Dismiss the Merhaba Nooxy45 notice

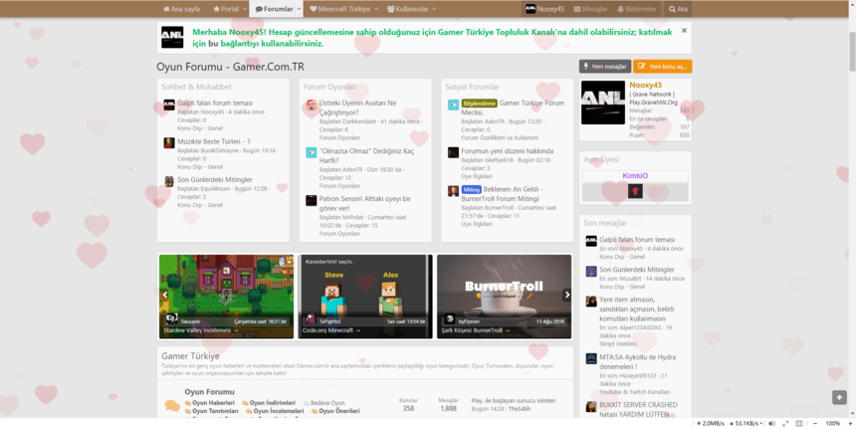click(x=684, y=31)
